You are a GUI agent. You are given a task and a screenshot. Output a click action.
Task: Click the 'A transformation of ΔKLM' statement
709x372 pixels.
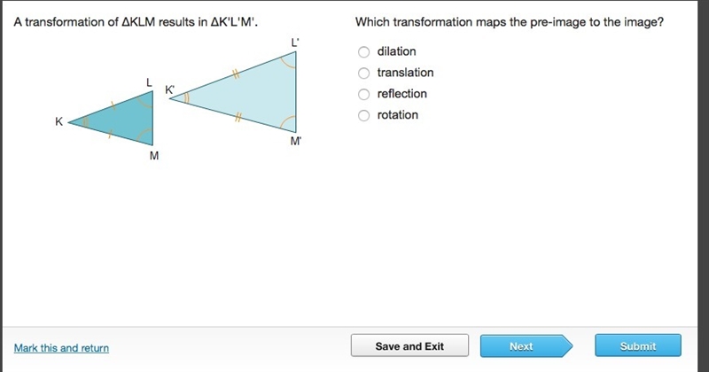coord(136,22)
